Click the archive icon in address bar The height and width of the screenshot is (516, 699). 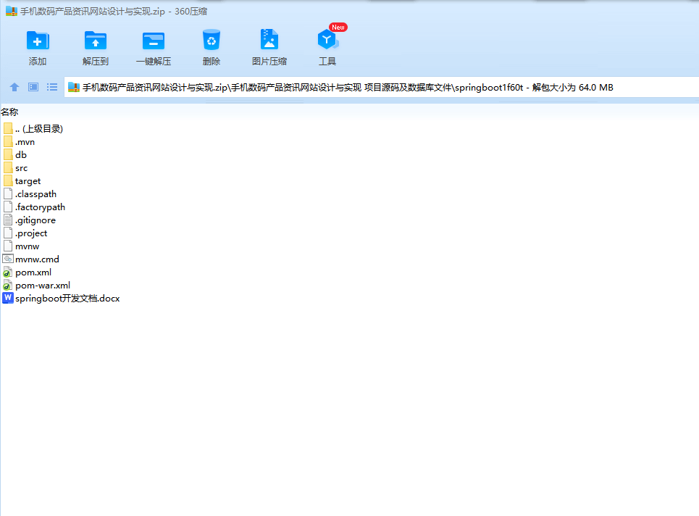(74, 87)
